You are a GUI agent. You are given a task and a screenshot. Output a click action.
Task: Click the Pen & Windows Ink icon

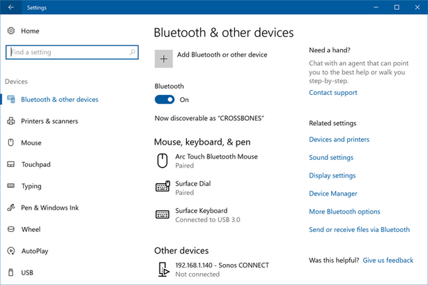point(11,207)
